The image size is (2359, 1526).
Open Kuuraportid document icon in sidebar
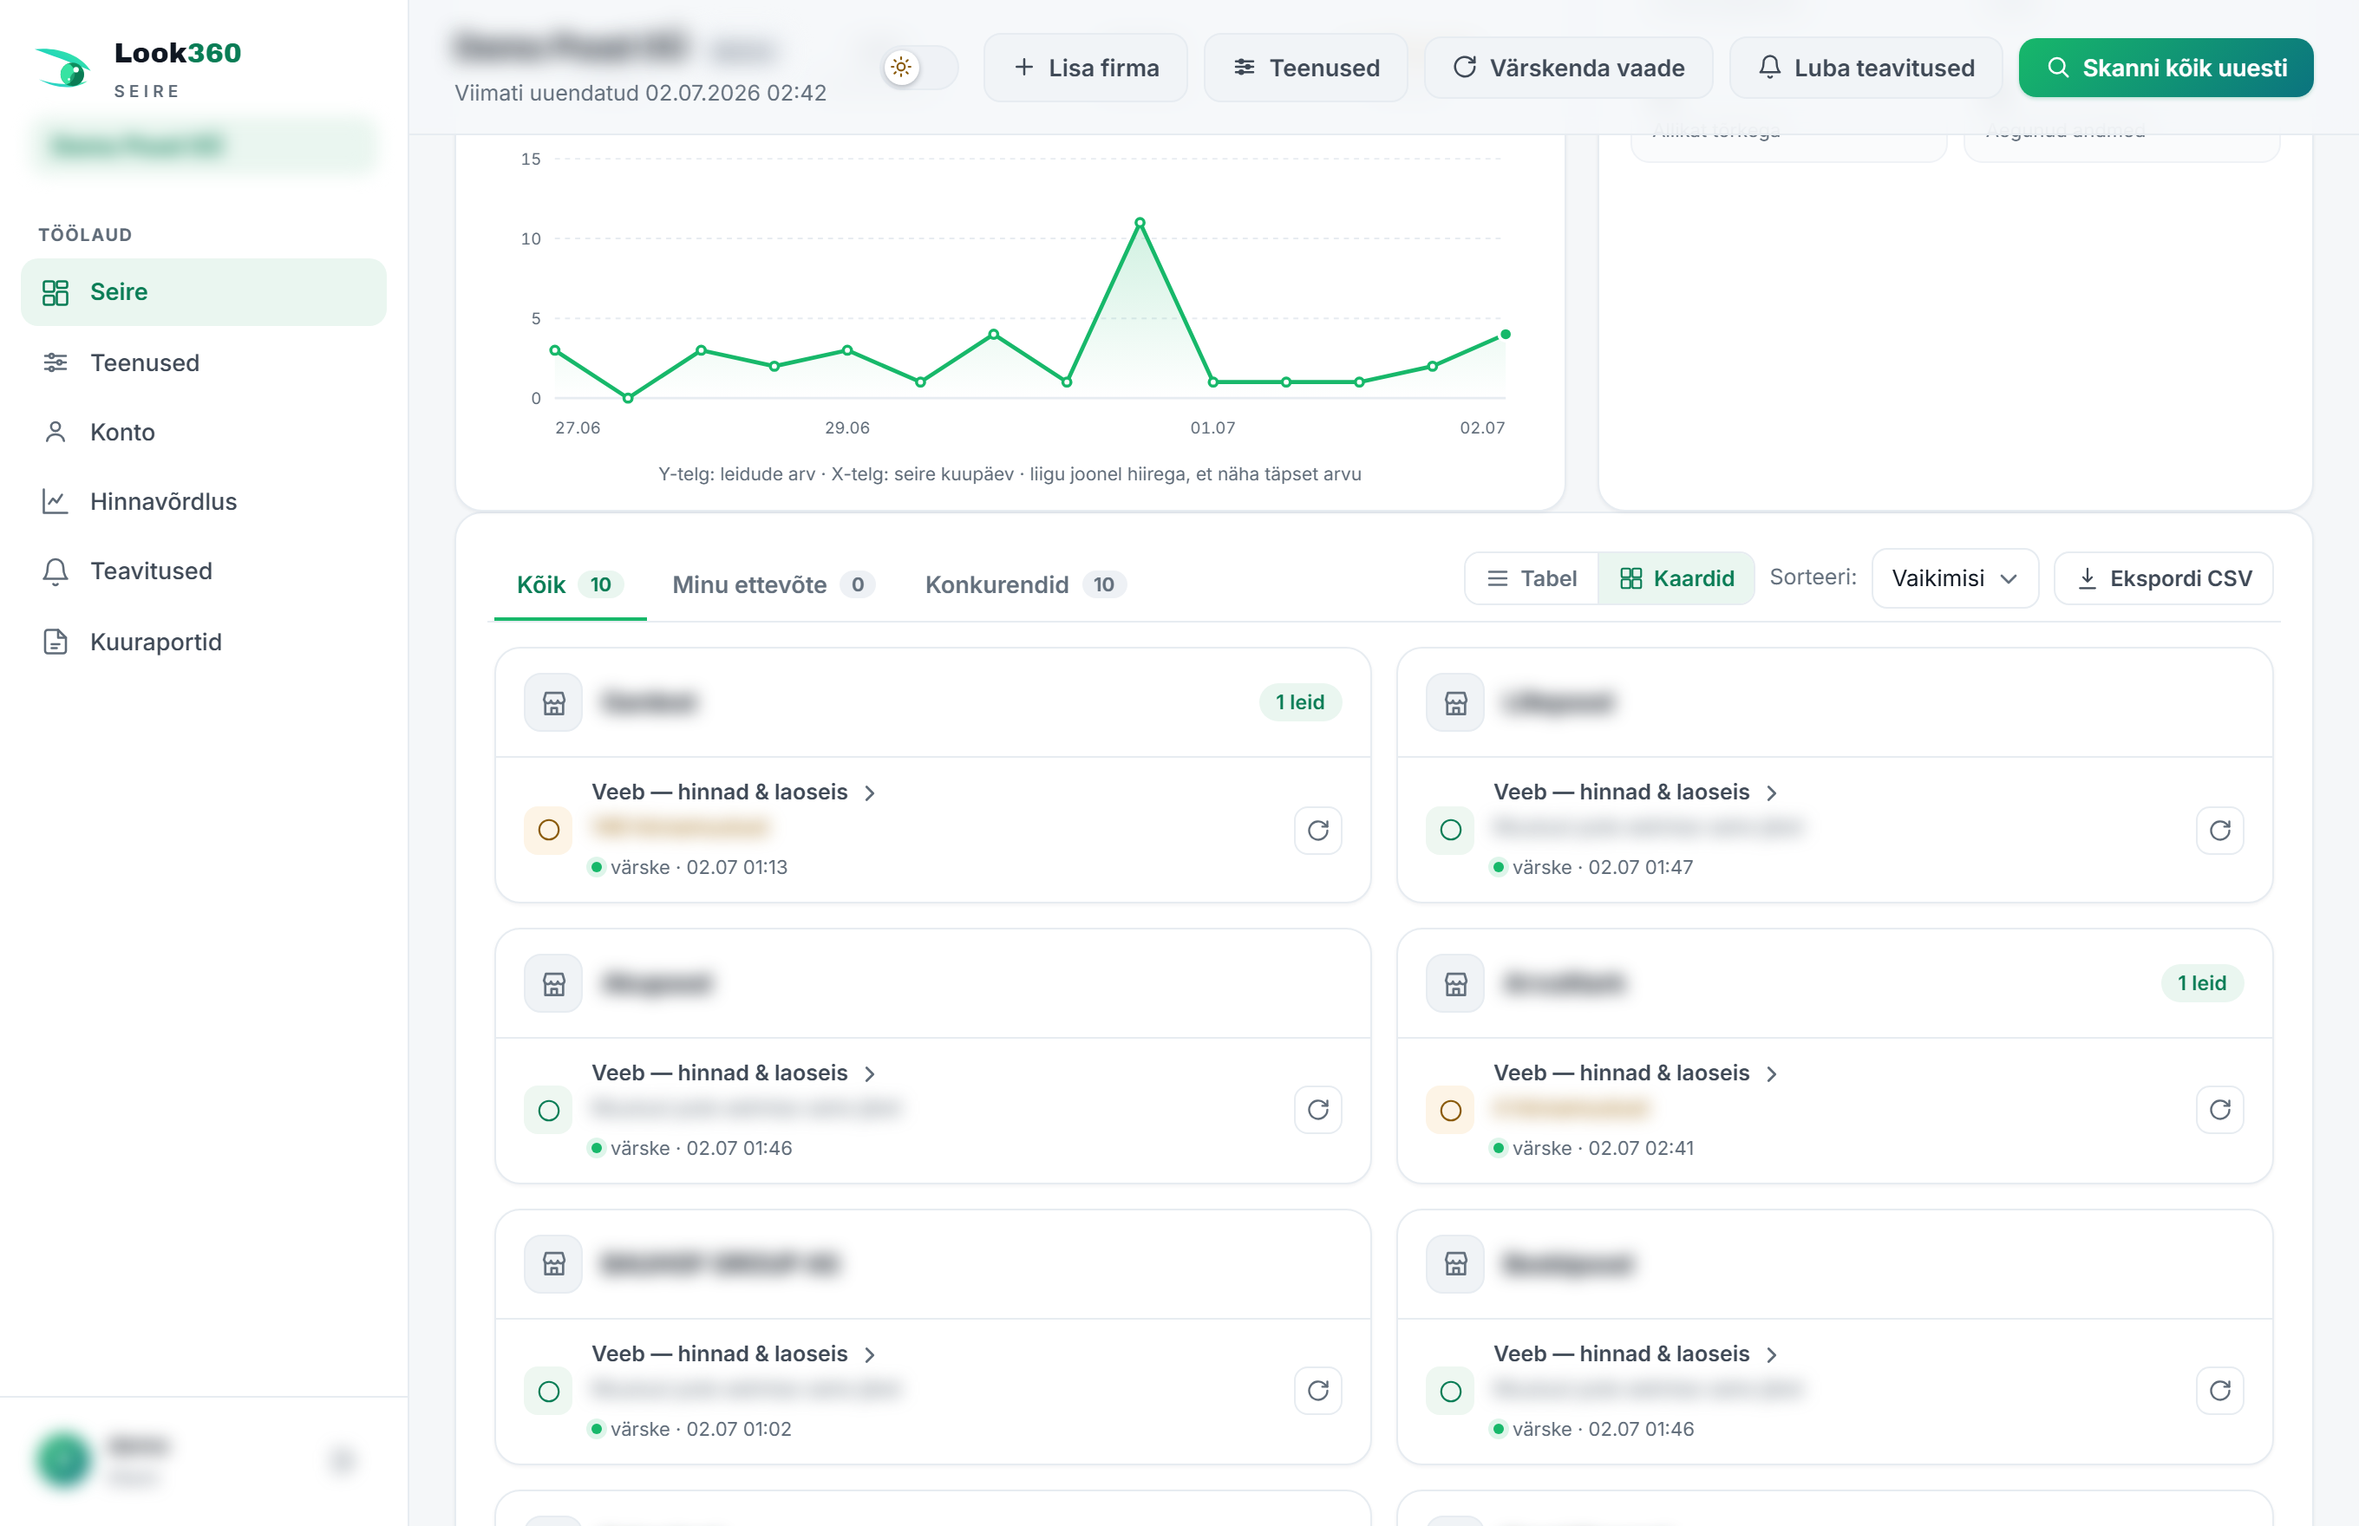click(56, 642)
